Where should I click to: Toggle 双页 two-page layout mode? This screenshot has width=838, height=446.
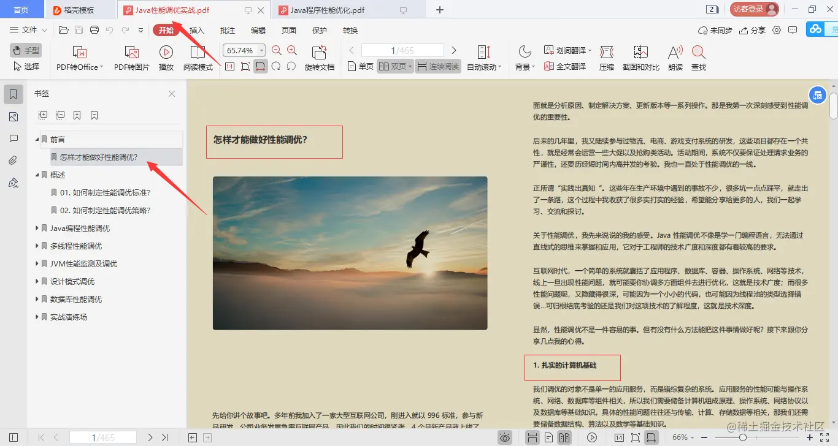point(393,66)
